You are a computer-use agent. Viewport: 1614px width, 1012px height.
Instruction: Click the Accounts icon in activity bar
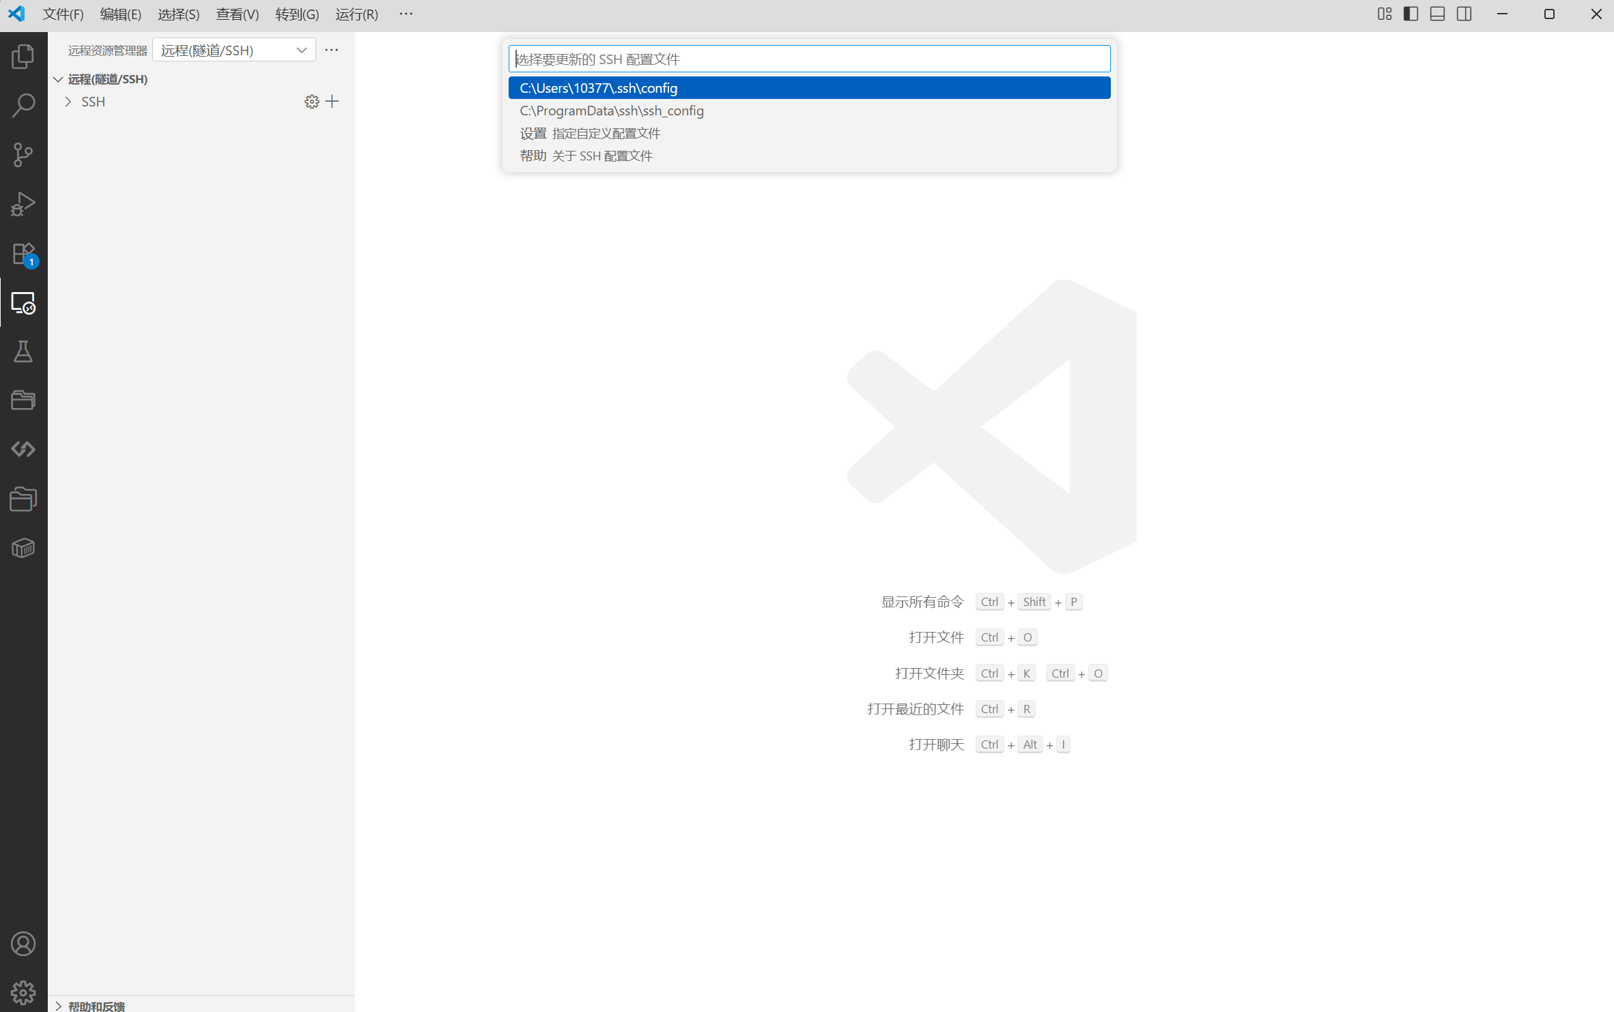23,944
